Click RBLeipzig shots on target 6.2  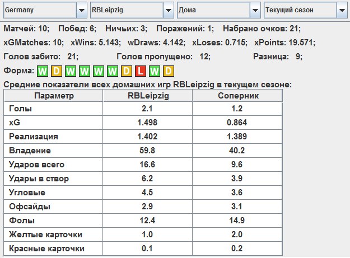(147, 179)
